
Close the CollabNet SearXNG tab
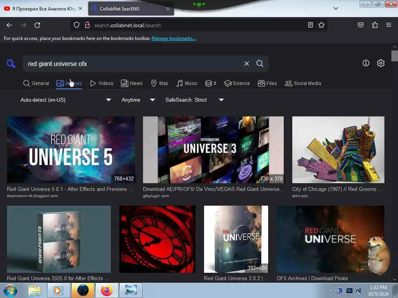pos(168,9)
